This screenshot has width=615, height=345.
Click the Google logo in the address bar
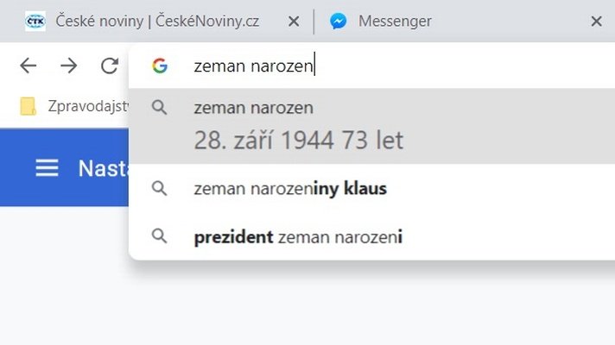pyautogui.click(x=160, y=66)
